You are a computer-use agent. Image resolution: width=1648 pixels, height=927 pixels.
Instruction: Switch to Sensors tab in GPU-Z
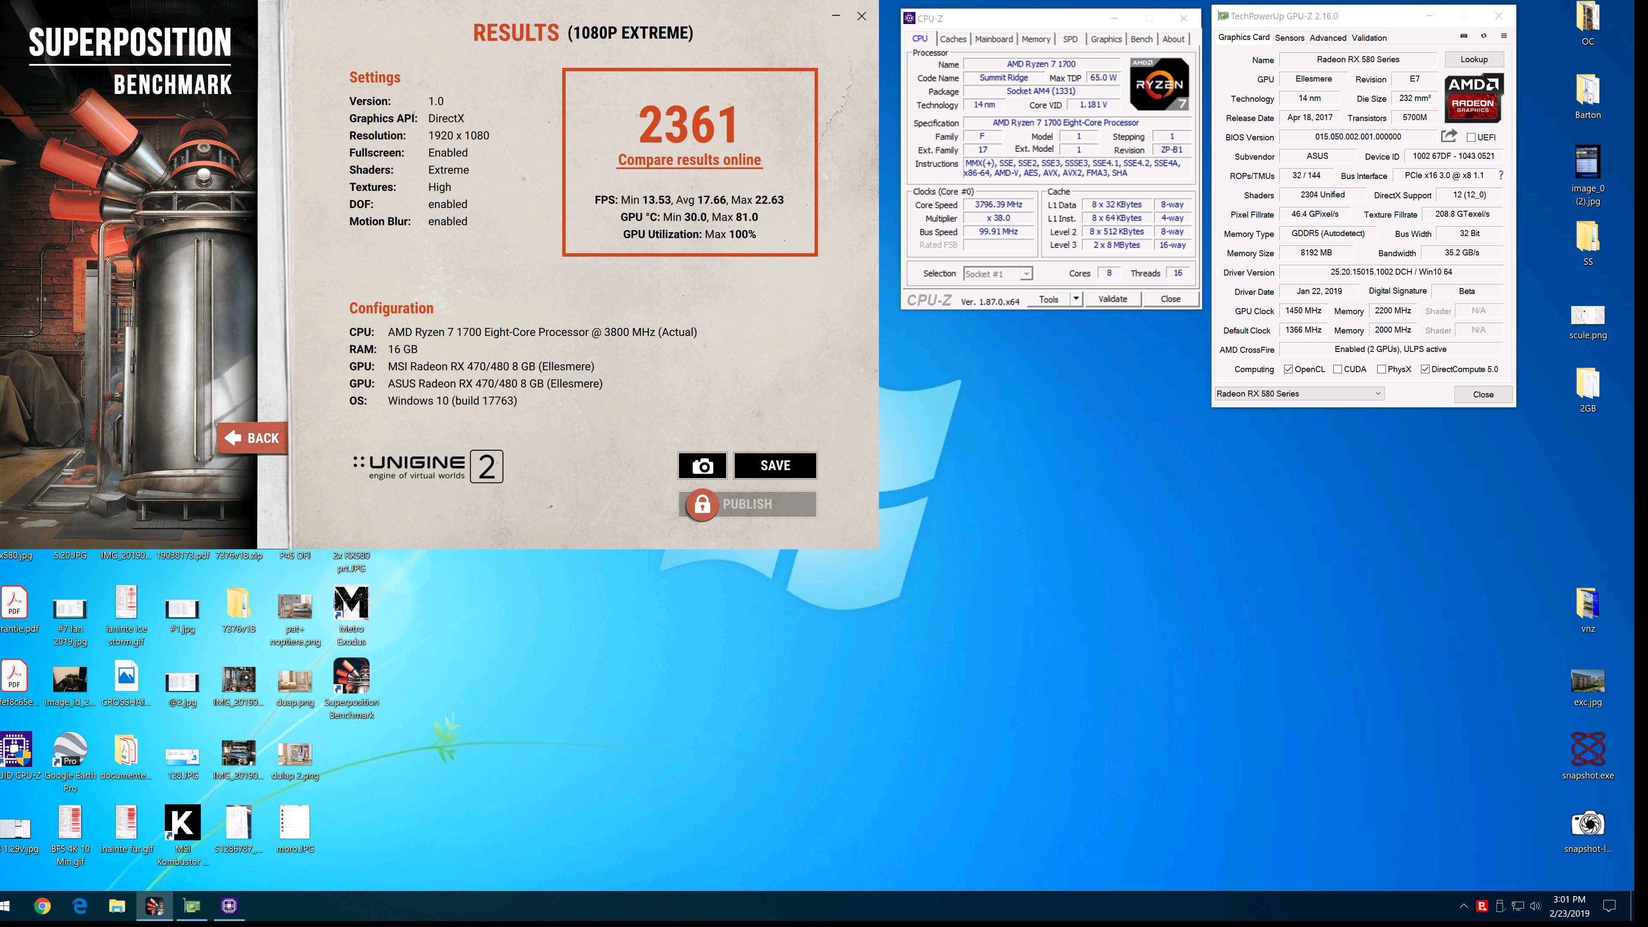pos(1289,38)
